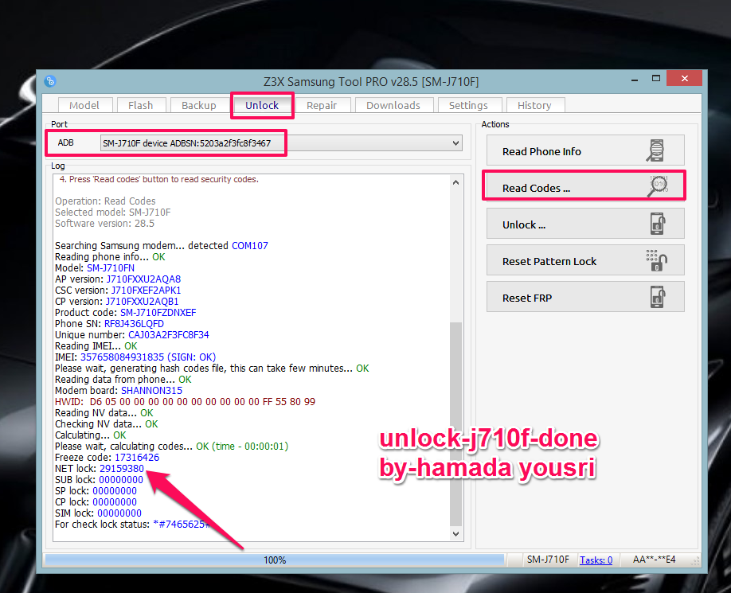Select the IMEI number 357658084931835
This screenshot has height=593, width=731.
(122, 357)
